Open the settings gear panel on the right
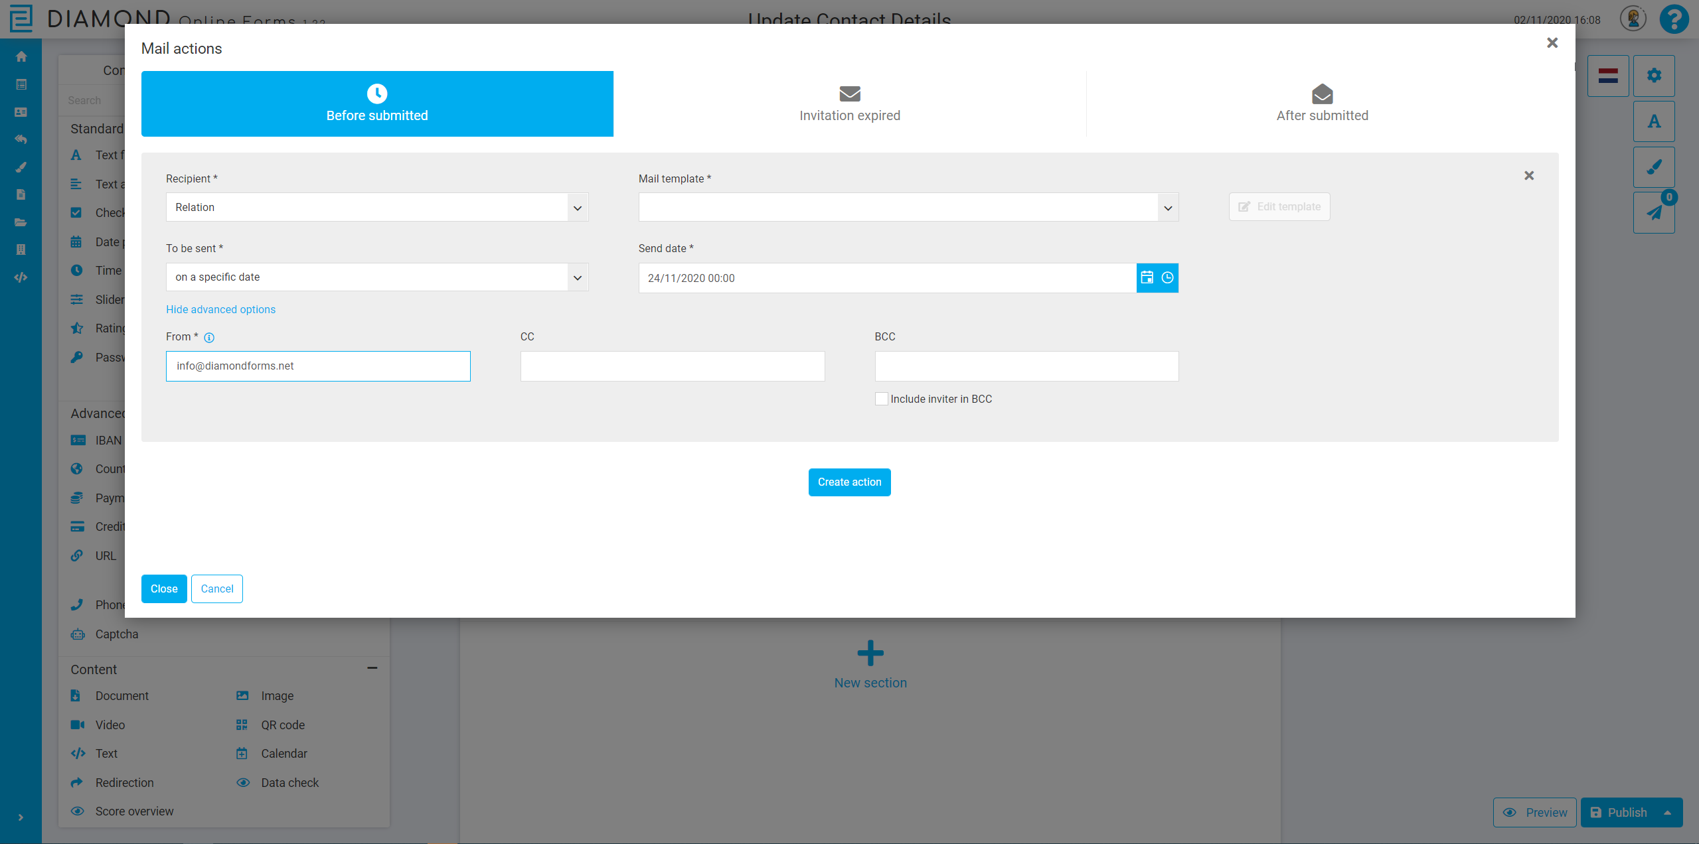The height and width of the screenshot is (844, 1699). pyautogui.click(x=1655, y=76)
